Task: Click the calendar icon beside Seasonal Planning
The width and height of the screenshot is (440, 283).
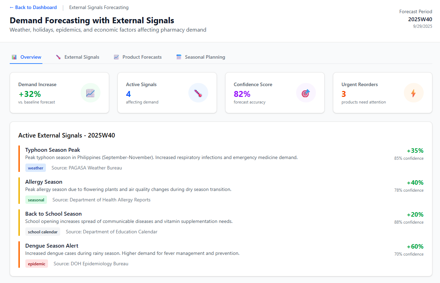Action: click(179, 57)
